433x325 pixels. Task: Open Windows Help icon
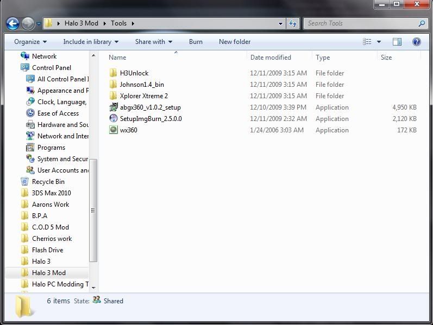click(x=417, y=42)
